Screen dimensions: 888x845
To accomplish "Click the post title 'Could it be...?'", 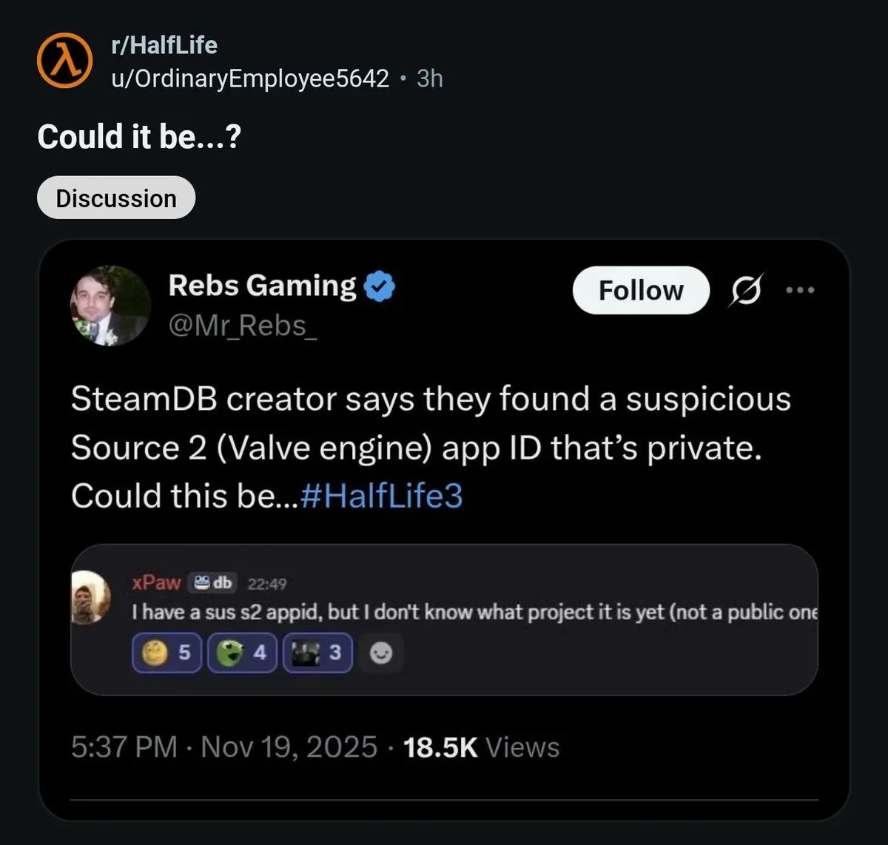I will [x=141, y=136].
